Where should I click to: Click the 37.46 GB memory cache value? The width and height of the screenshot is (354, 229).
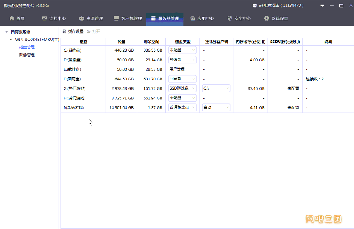(256, 88)
